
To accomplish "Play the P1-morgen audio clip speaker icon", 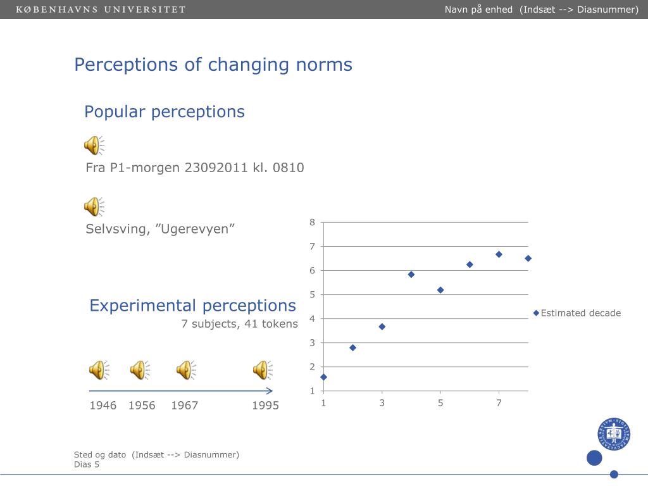I will 94,146.
